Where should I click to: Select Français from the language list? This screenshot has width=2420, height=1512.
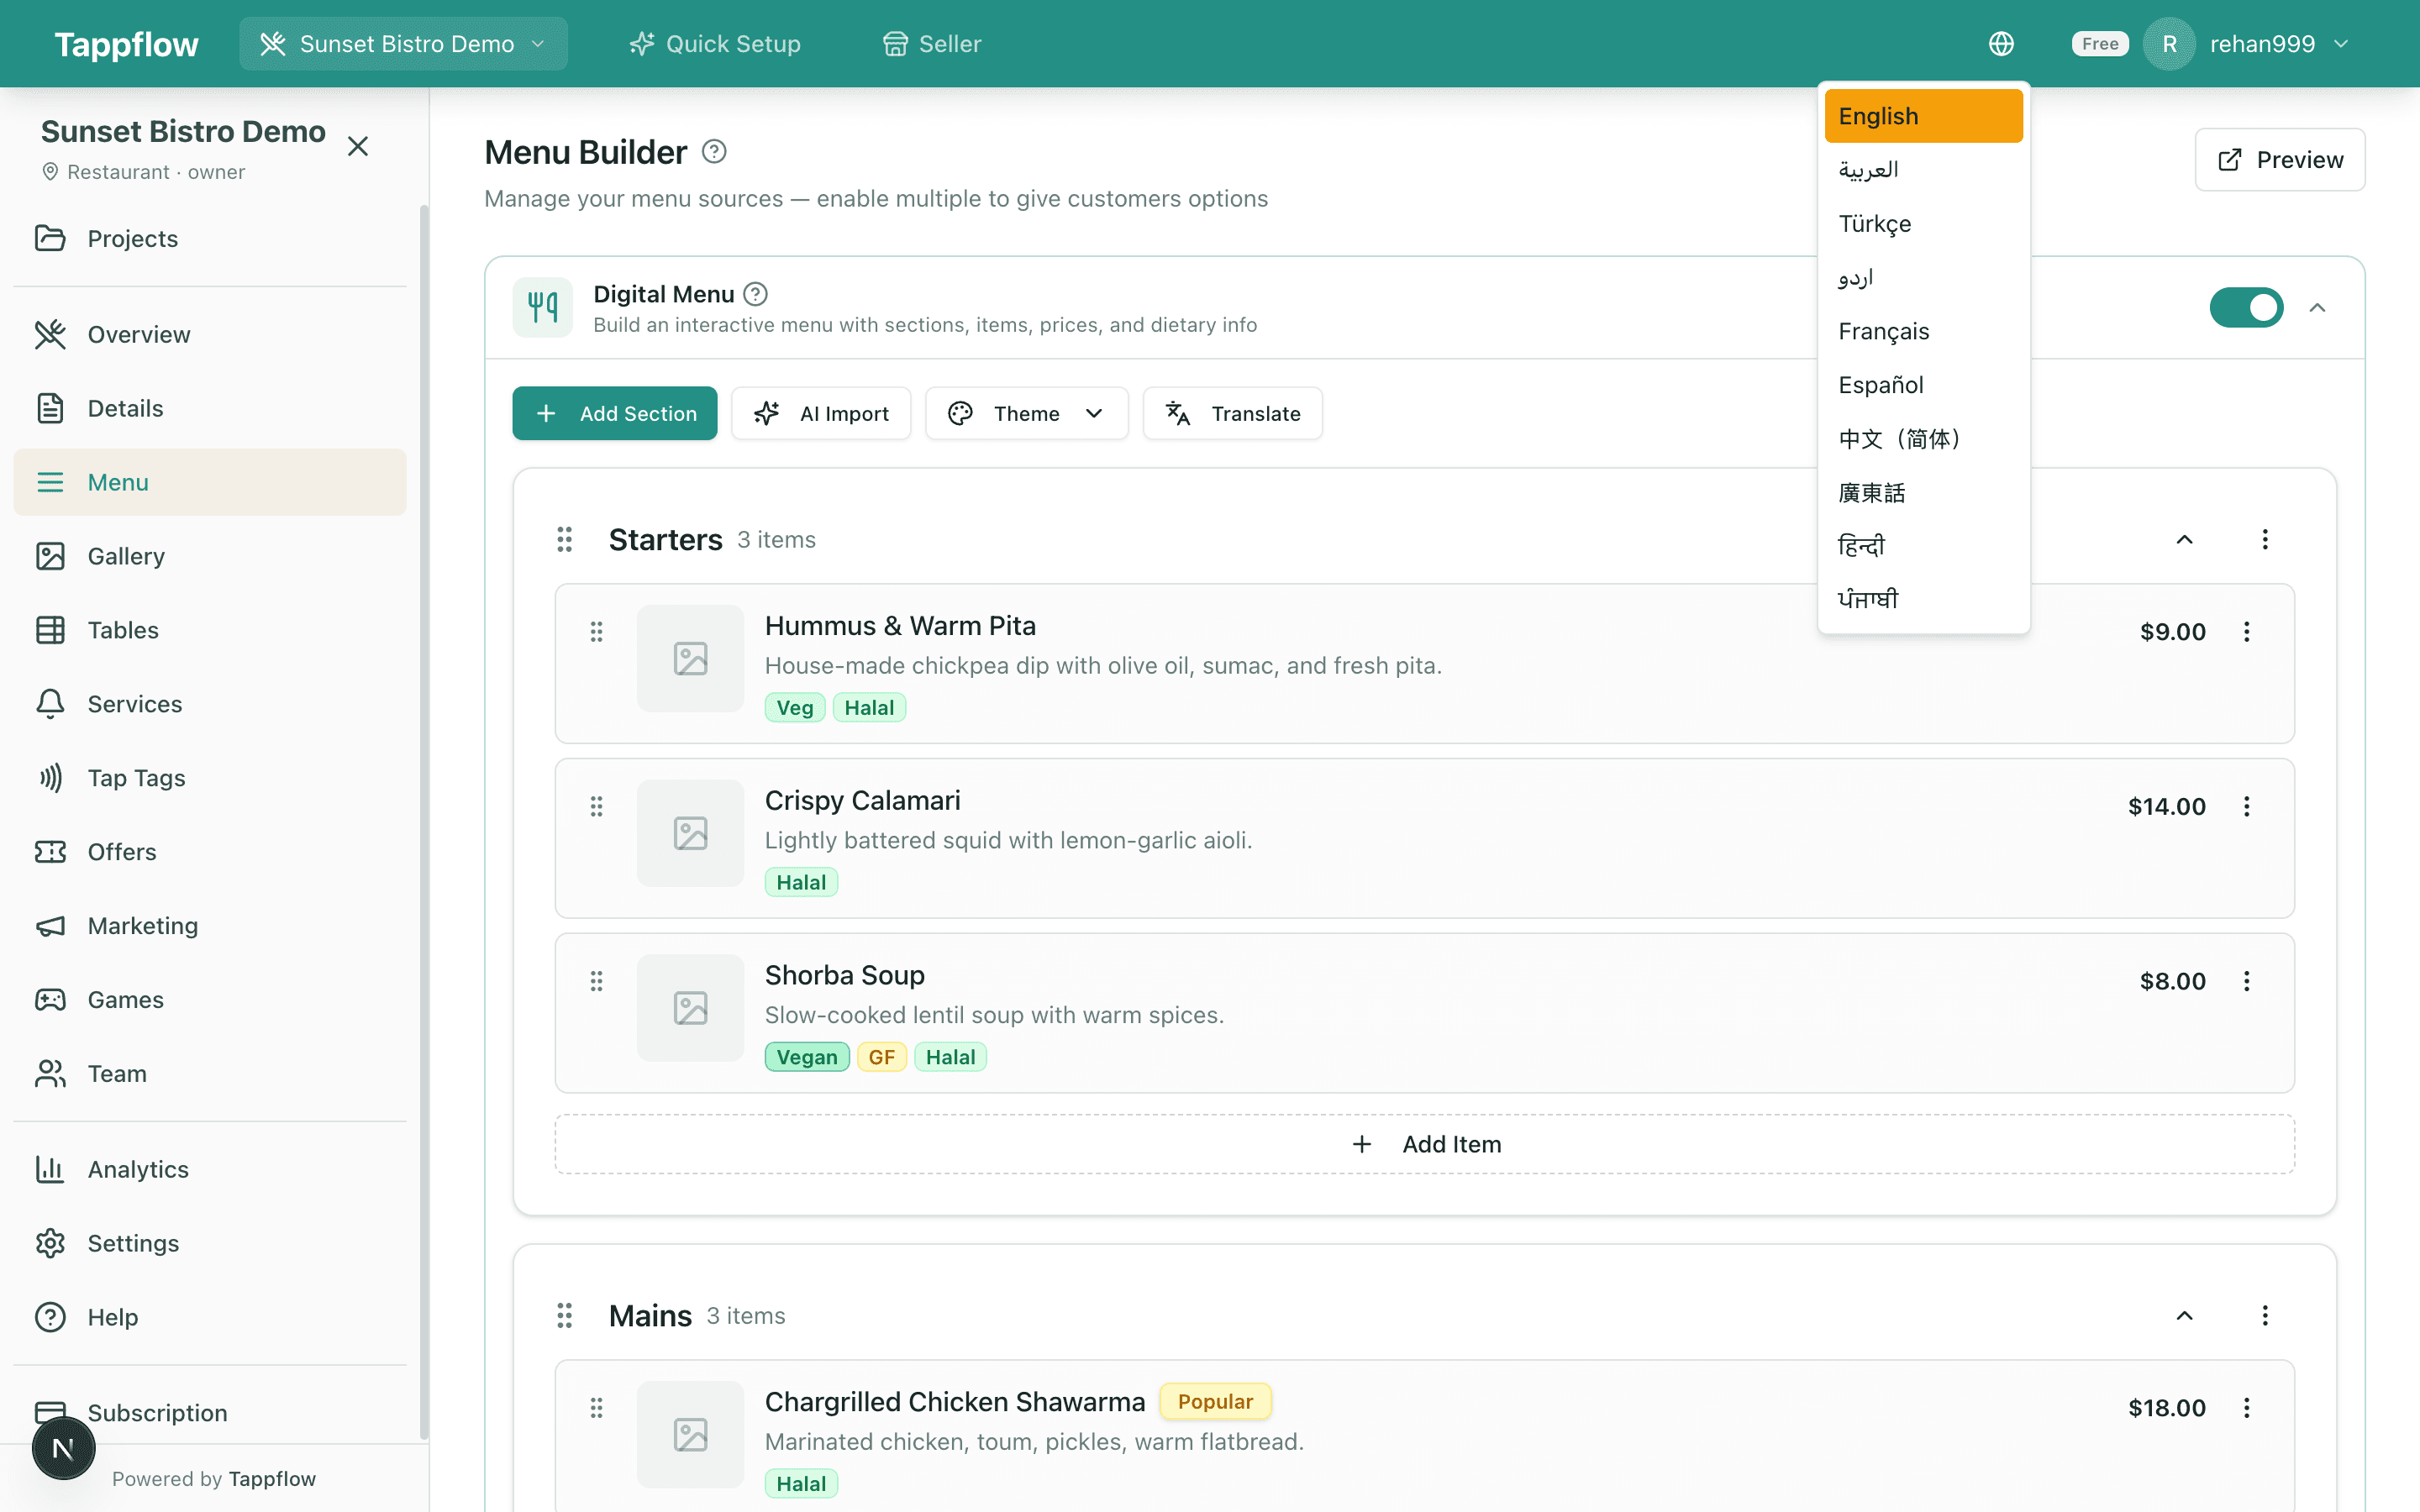click(x=1883, y=331)
